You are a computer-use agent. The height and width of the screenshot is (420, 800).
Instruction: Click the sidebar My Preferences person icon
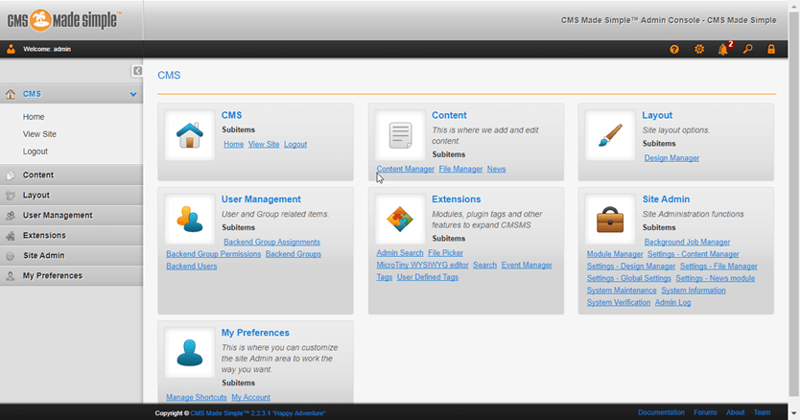[x=11, y=276]
